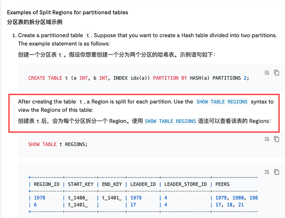Click the Chinese heading 分区表的拆分区域示例
The height and width of the screenshot is (218, 285).
[34, 22]
